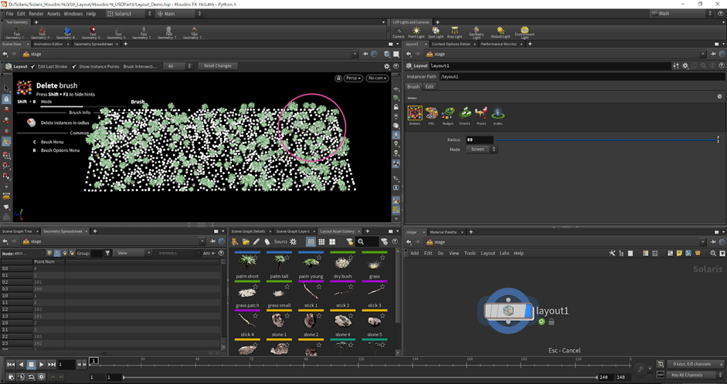The width and height of the screenshot is (727, 384).
Task: Open the No cam camera dropdown
Action: (x=377, y=78)
